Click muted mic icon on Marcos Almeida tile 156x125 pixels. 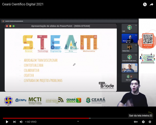136,35
